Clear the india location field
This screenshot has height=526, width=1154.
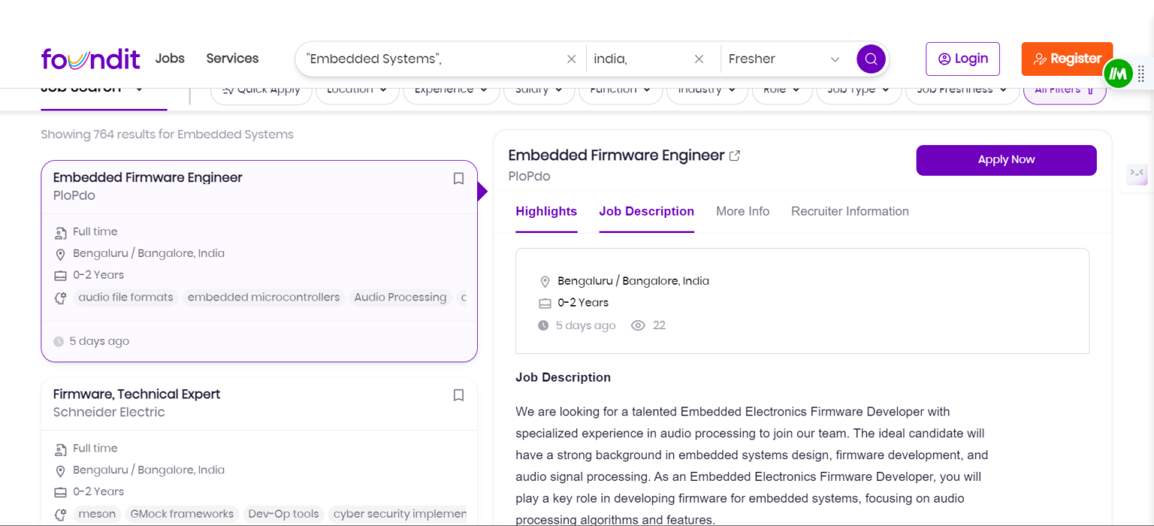coord(699,59)
